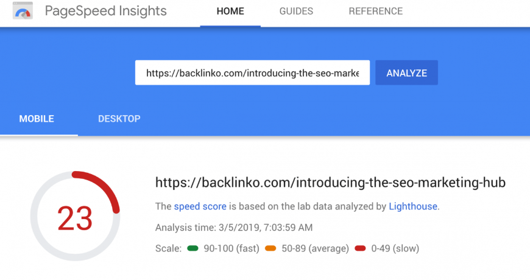Image resolution: width=530 pixels, height=280 pixels.
Task: Follow the speed score link
Action: click(x=200, y=206)
